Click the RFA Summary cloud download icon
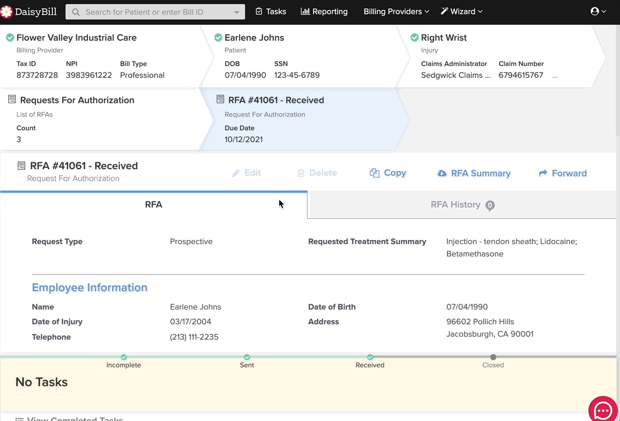This screenshot has height=421, width=620. pos(442,173)
